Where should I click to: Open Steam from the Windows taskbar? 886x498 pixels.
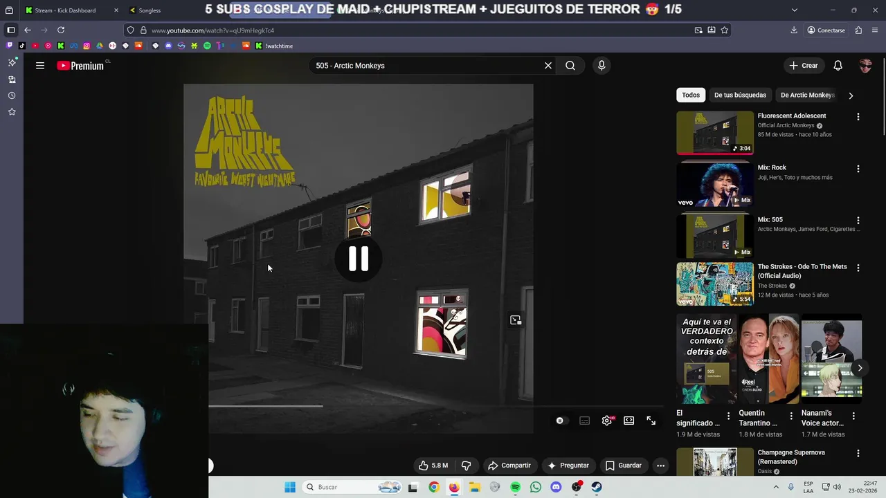(x=597, y=487)
